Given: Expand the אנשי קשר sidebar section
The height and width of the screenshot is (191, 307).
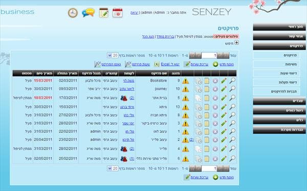Looking at the screenshot, I should [x=279, y=36].
